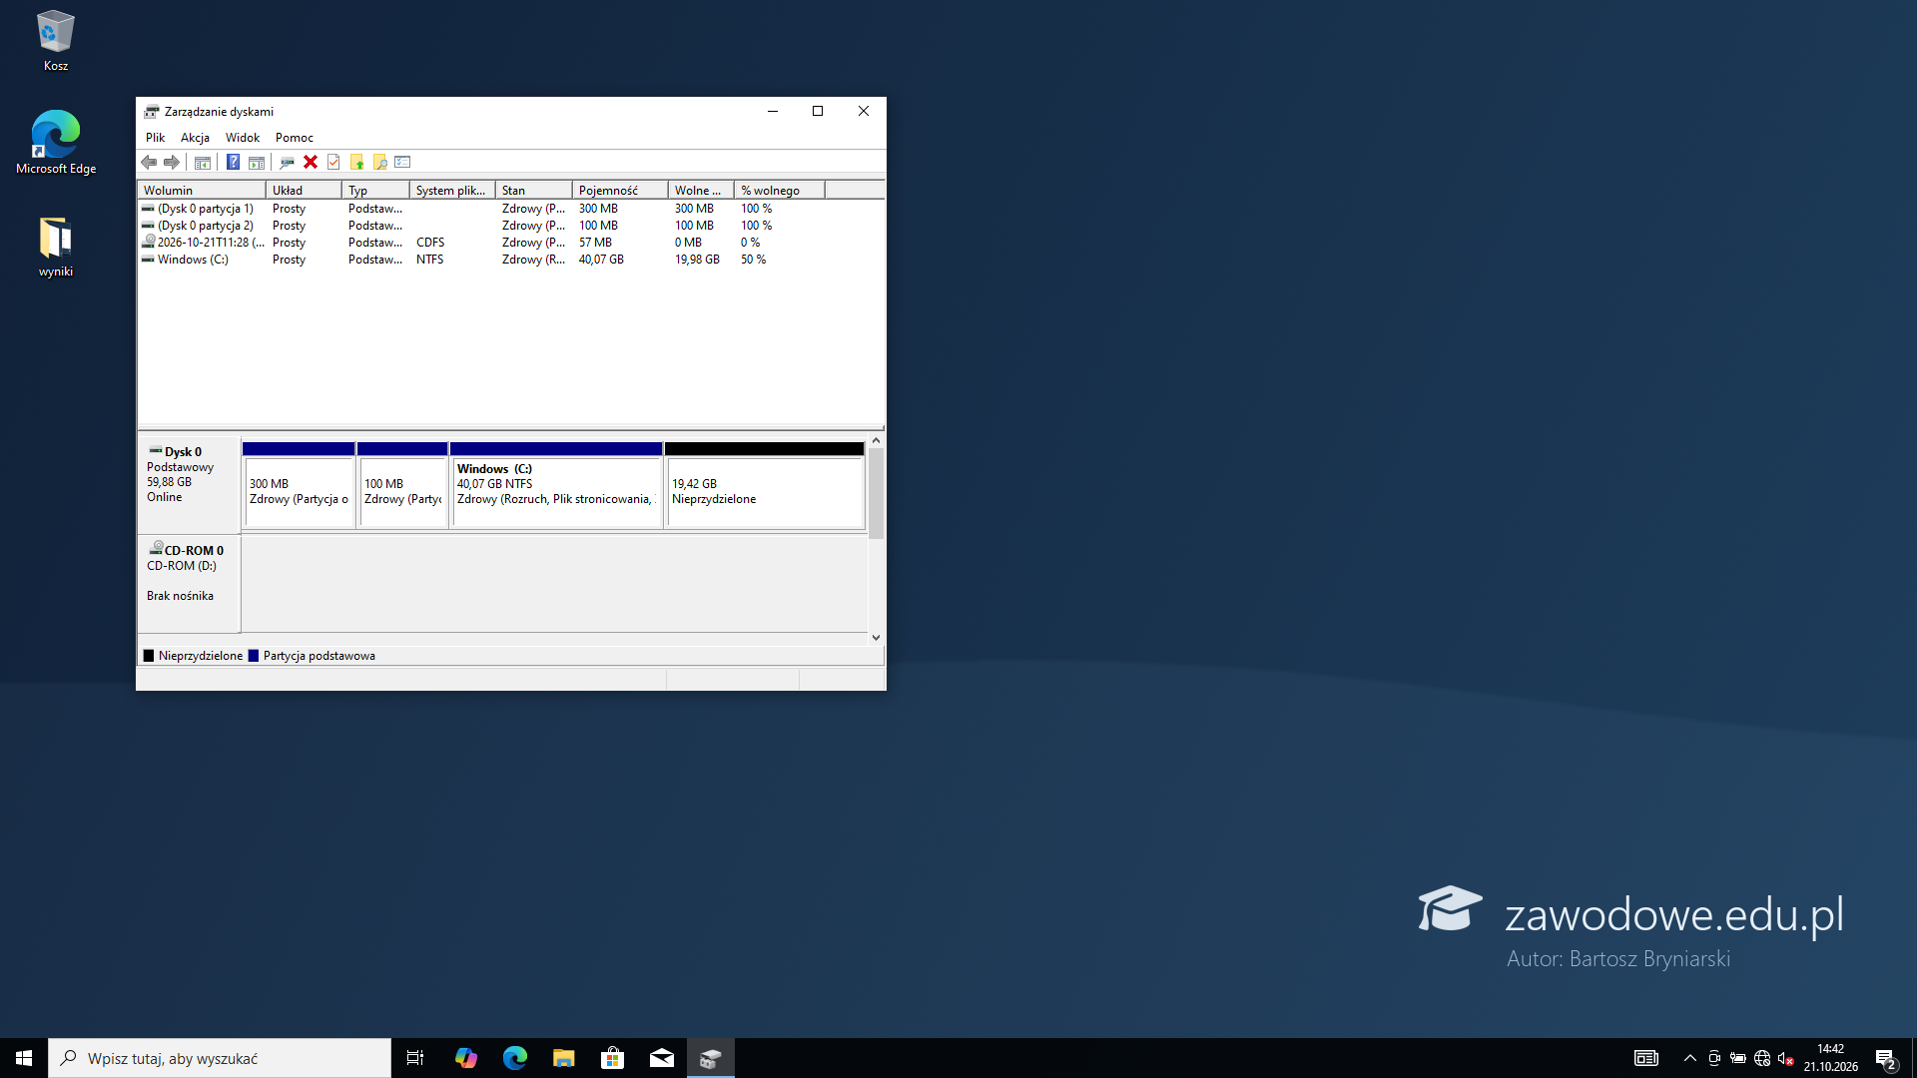
Task: Click the Forward arrow toolbar icon
Action: pyautogui.click(x=172, y=163)
